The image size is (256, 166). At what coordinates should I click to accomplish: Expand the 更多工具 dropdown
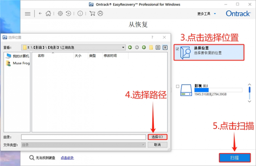pos(207,14)
